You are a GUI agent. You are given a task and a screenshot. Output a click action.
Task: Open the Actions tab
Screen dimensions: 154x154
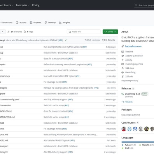21,23
